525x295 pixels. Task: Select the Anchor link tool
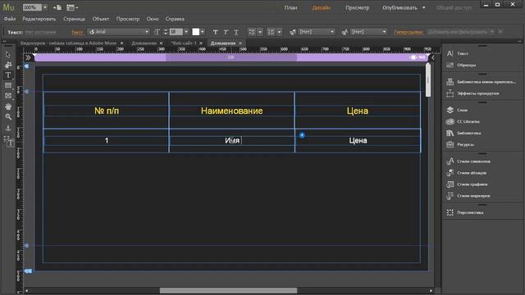(x=8, y=128)
